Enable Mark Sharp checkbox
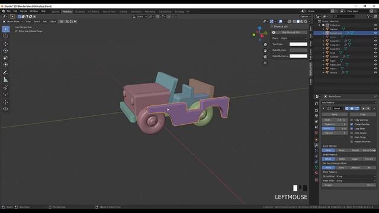The height and width of the screenshot is (213, 379). (352, 137)
